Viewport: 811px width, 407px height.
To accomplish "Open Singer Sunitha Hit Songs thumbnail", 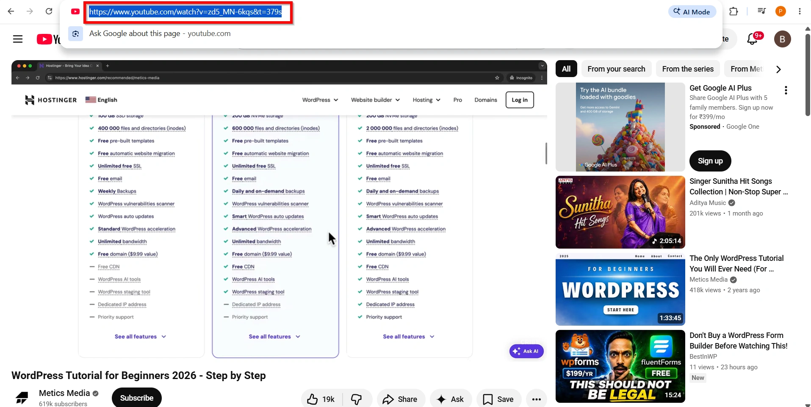I will (620, 212).
